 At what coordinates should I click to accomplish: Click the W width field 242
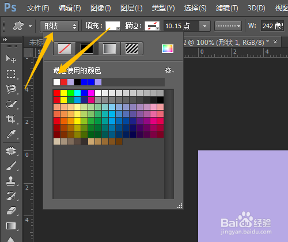click(272, 26)
